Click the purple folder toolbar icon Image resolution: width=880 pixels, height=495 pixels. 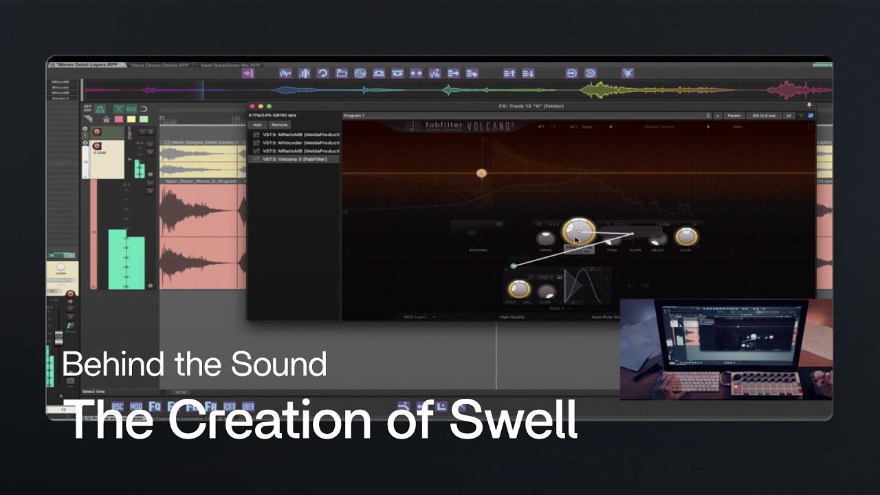pos(341,73)
